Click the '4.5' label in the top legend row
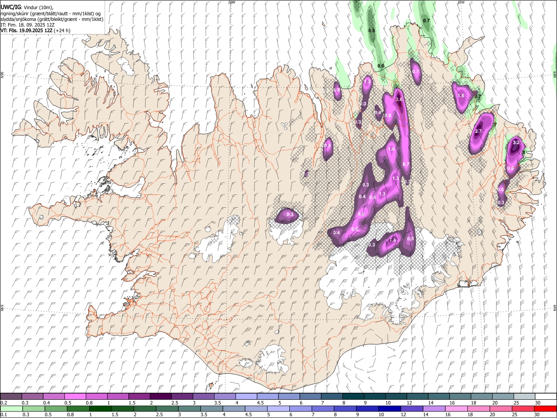557x418 pixels. pos(260,403)
